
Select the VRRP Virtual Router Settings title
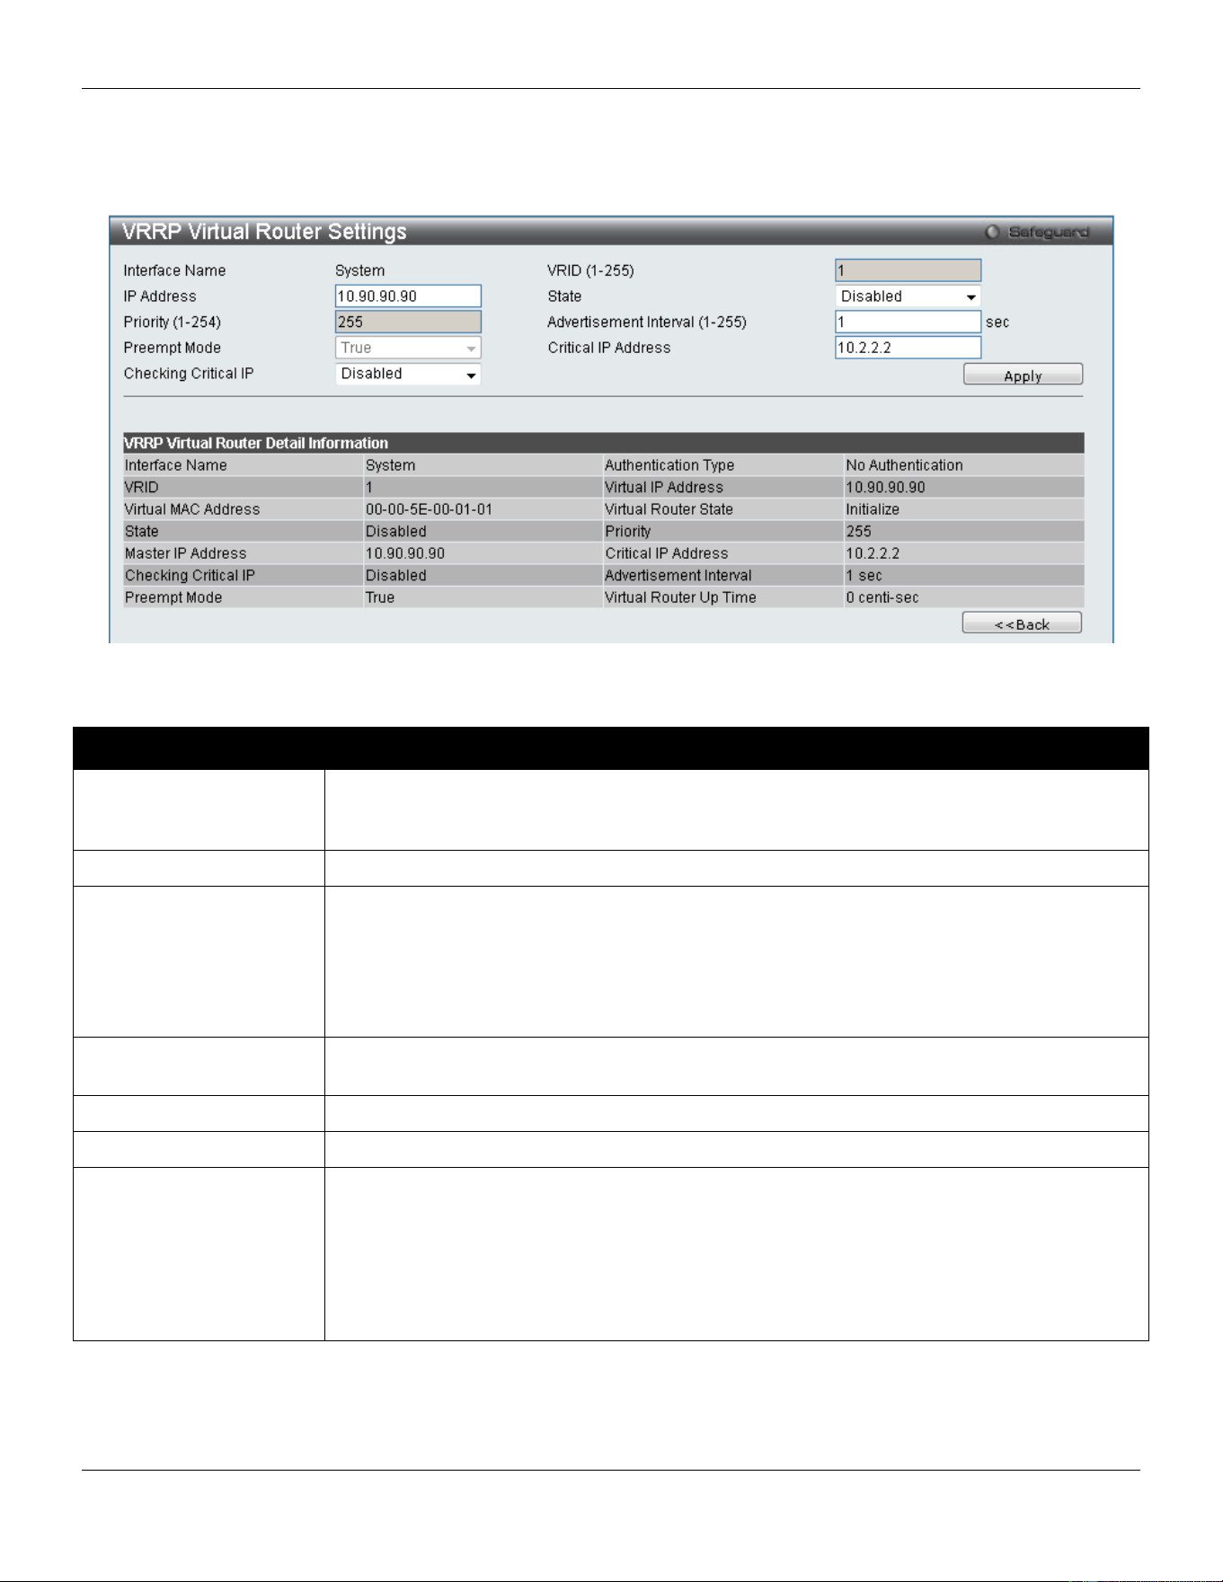click(264, 232)
